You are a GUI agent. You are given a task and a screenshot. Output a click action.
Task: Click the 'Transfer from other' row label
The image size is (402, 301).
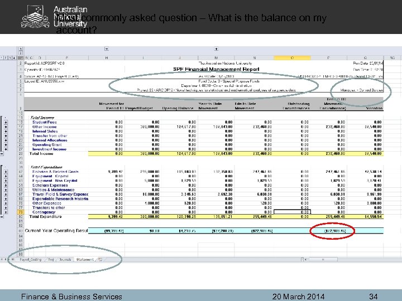click(50, 136)
